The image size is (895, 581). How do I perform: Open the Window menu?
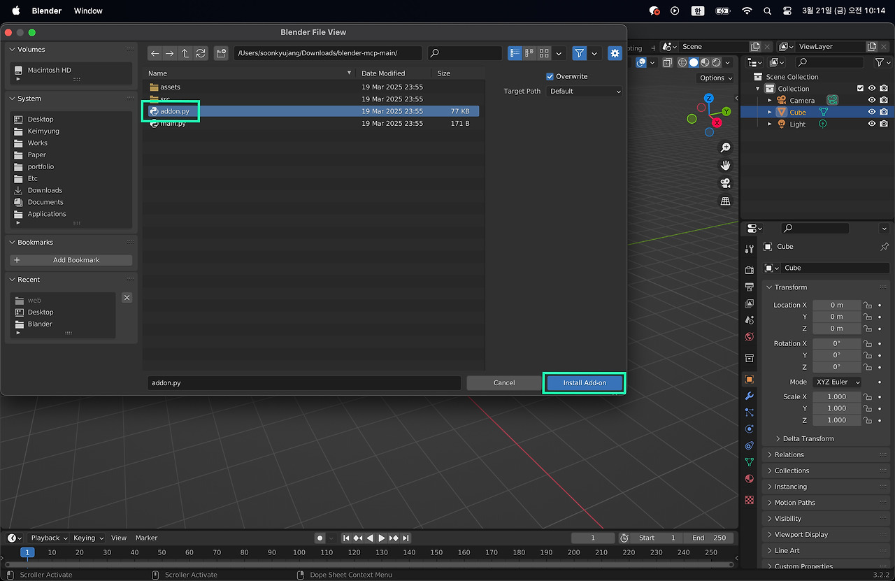(x=88, y=10)
